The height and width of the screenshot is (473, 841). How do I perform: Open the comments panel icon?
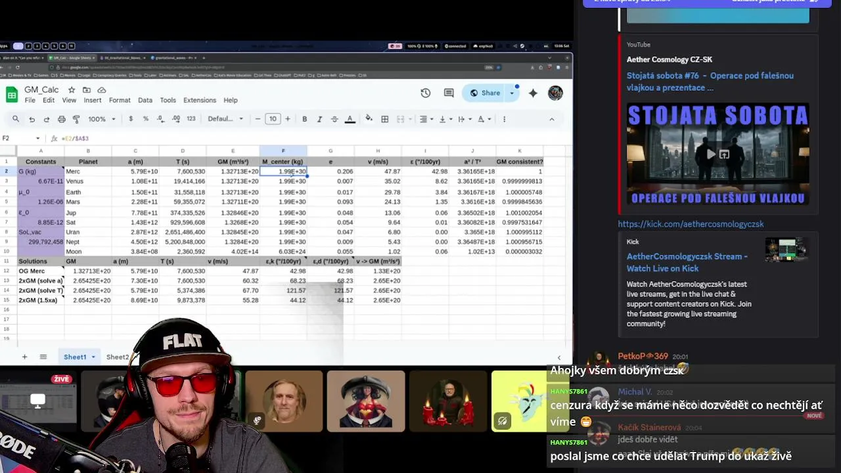(x=449, y=93)
